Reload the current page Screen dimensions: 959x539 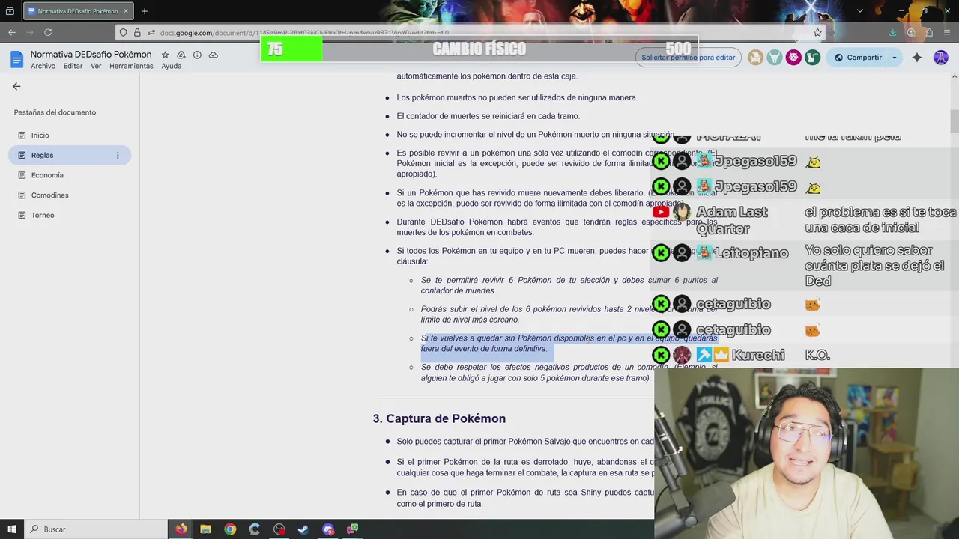click(x=48, y=32)
